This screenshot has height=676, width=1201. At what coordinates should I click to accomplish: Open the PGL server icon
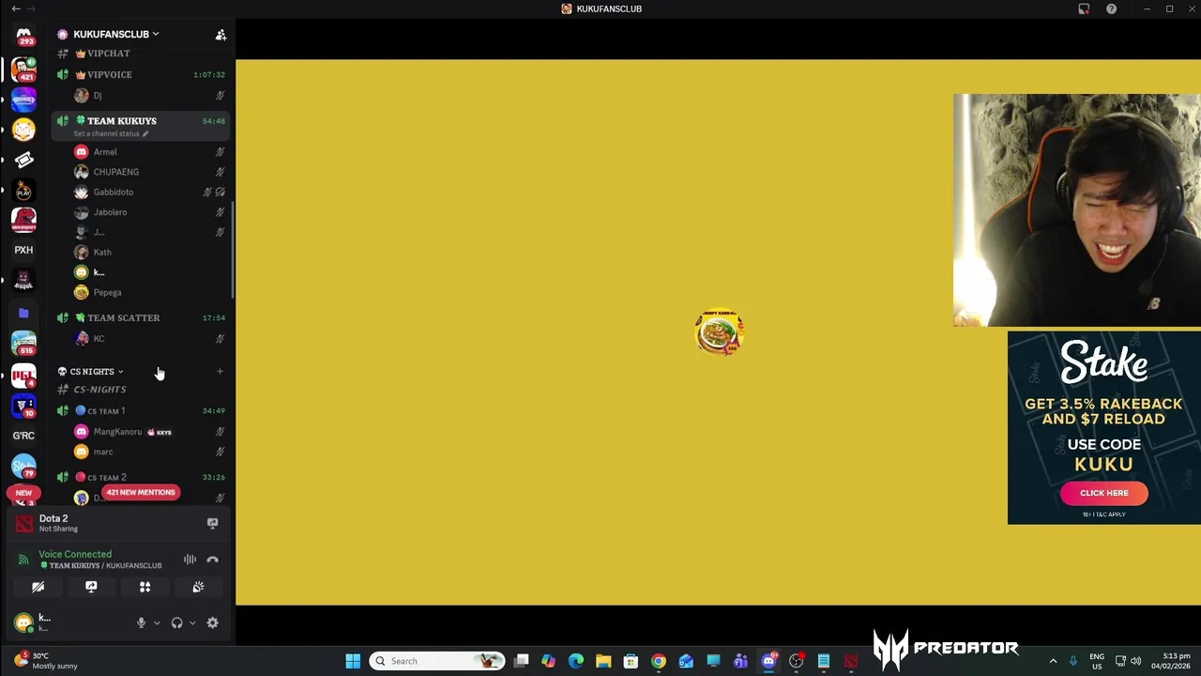(23, 375)
